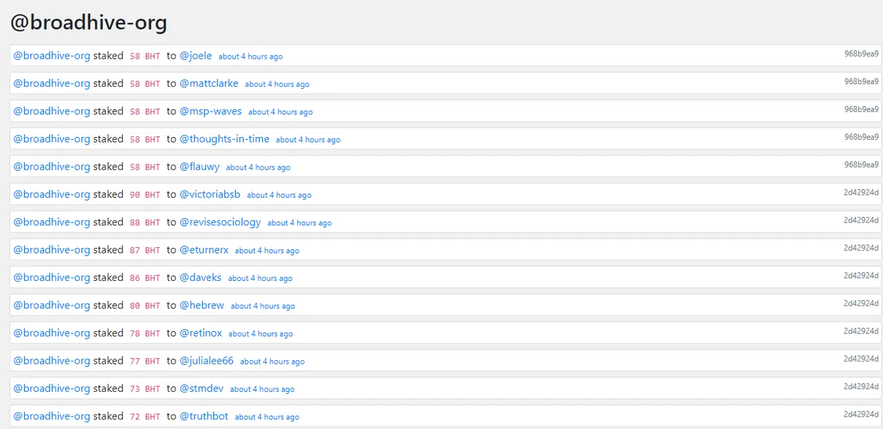Open the @julialee66 account link
The image size is (883, 429).
(x=207, y=360)
